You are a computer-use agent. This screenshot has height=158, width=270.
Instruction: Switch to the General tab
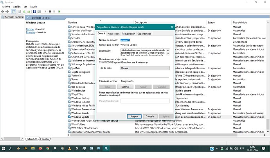(101, 34)
